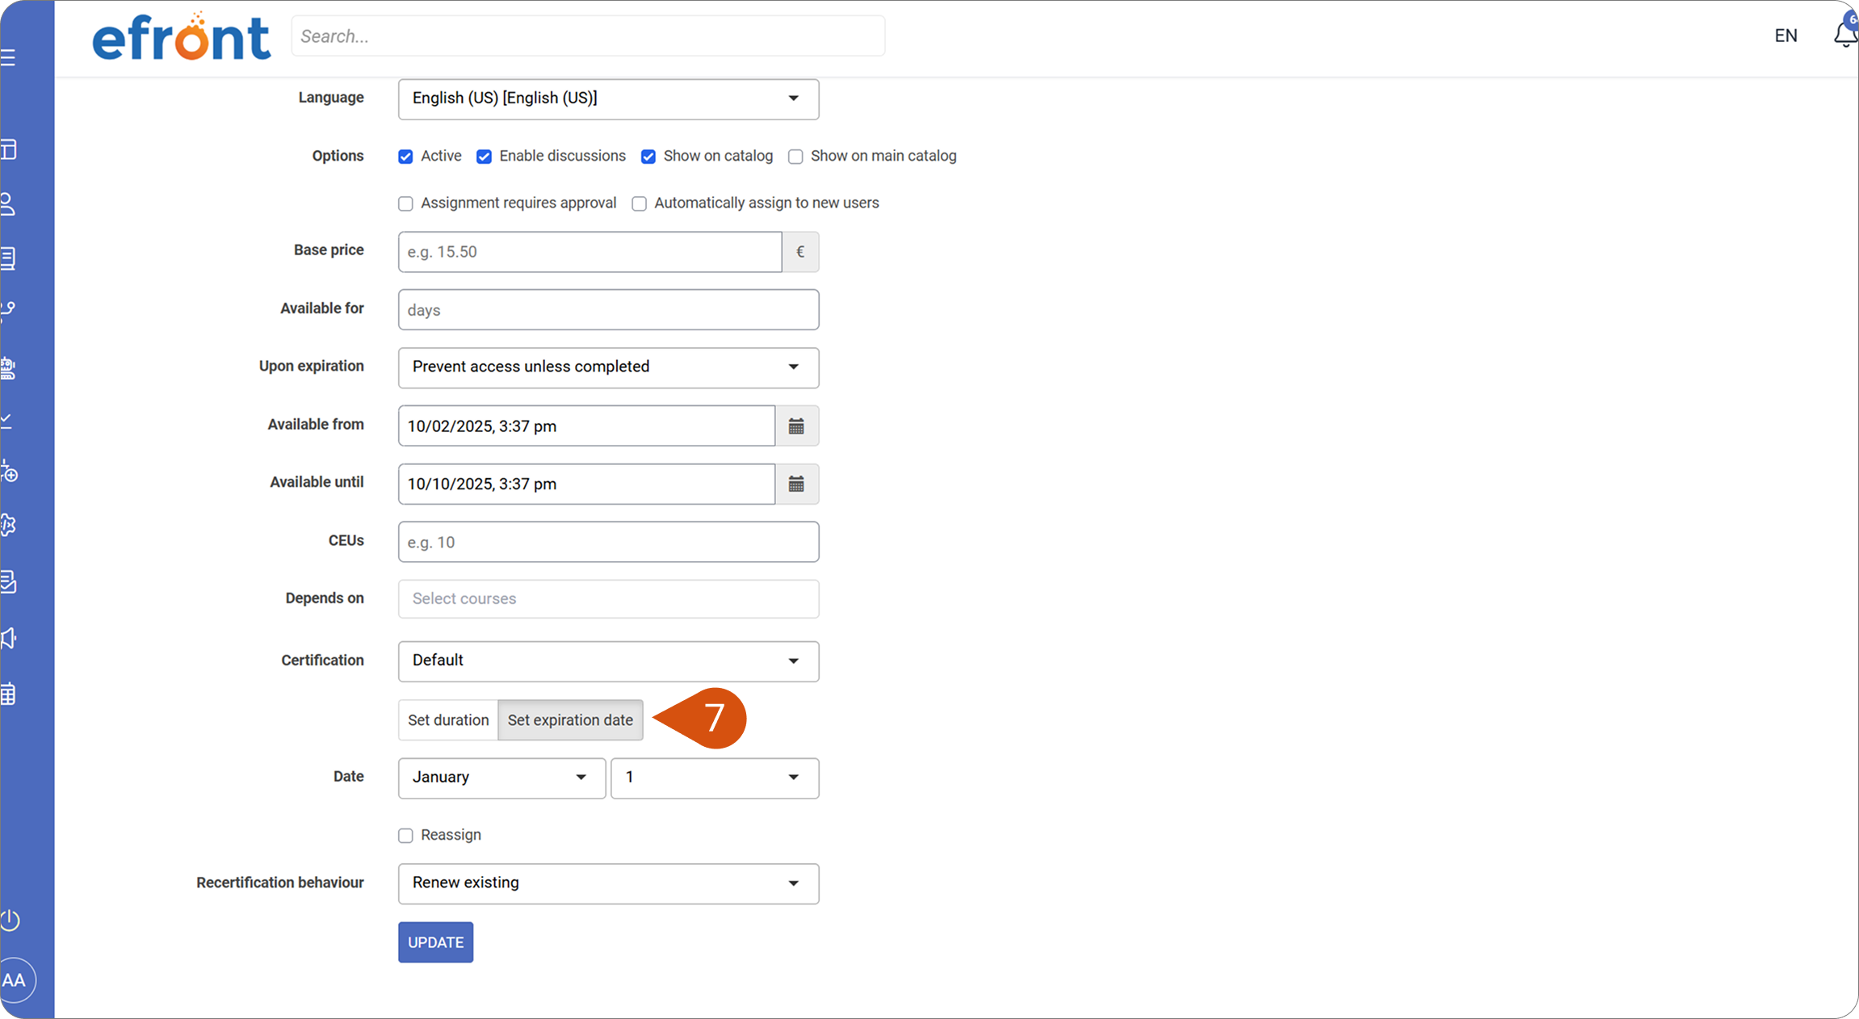Uncheck the Active option

point(405,157)
